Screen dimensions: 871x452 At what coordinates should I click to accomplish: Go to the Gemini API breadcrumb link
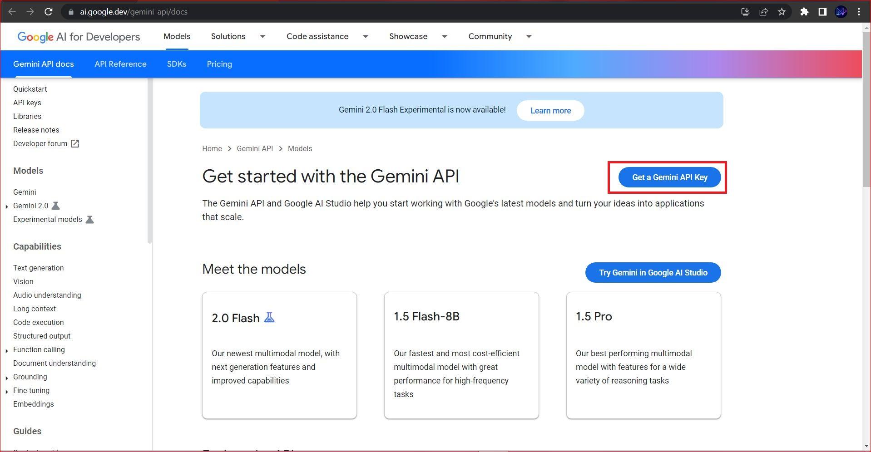(255, 148)
